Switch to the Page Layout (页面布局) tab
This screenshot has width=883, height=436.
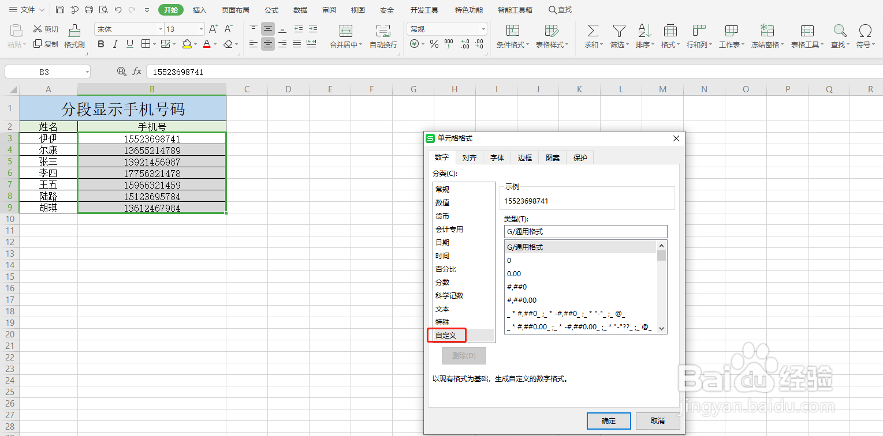[x=236, y=10]
